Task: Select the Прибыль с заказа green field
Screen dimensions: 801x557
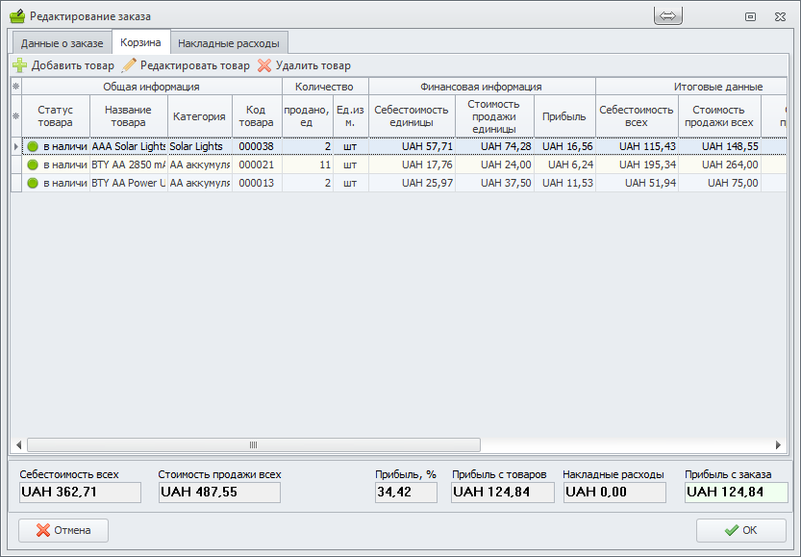Action: click(736, 493)
